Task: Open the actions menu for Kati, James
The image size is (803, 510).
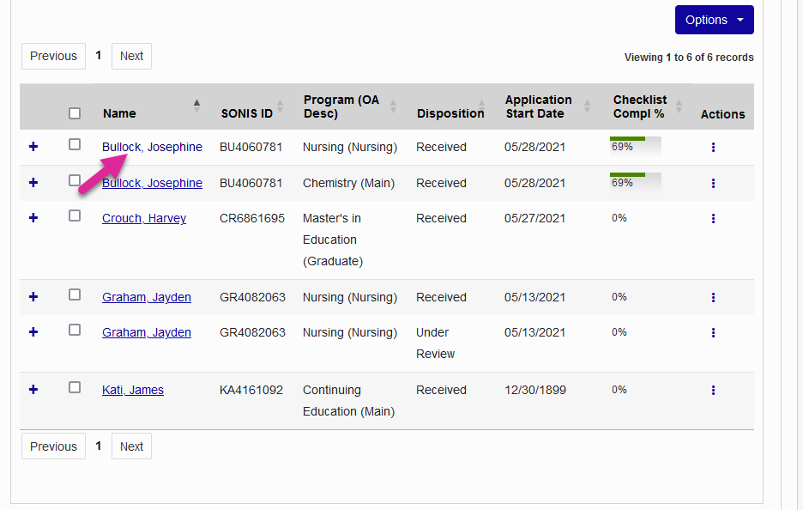Action: click(713, 390)
